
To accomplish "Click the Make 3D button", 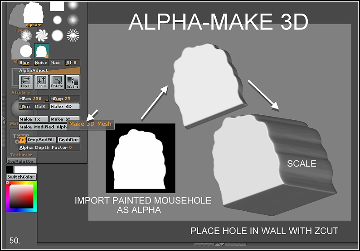I will click(x=65, y=106).
